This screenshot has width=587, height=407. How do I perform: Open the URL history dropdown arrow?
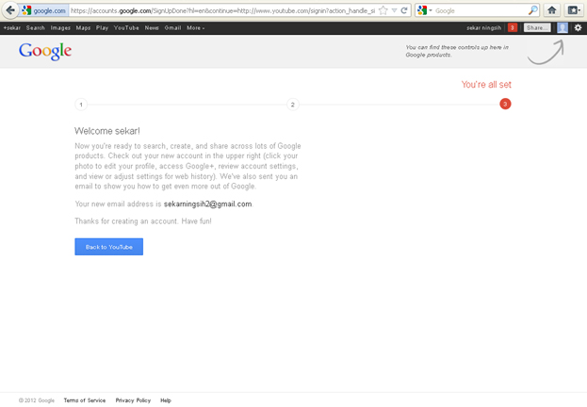tap(394, 10)
